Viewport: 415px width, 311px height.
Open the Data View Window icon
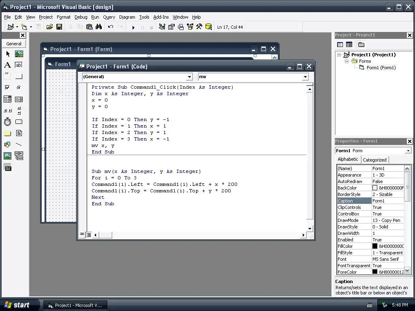point(209,27)
